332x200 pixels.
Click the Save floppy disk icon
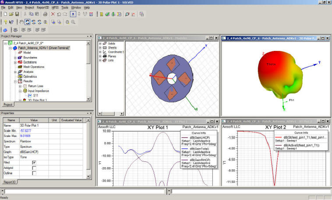tap(17, 14)
